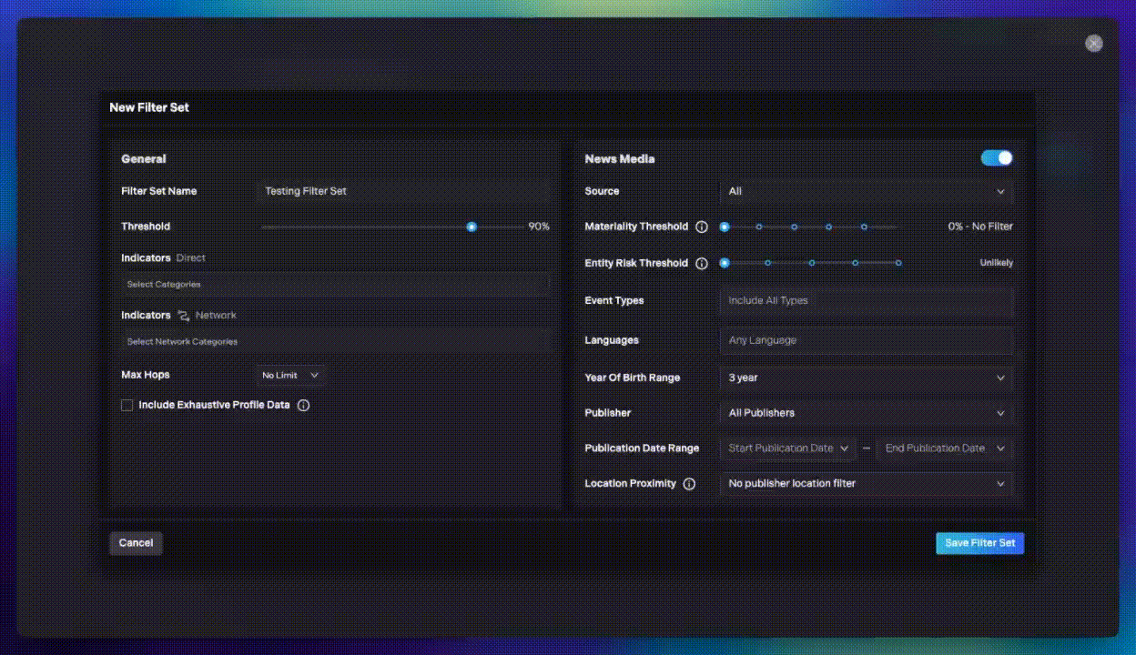Click info icon next to Location Proximity

coord(689,484)
